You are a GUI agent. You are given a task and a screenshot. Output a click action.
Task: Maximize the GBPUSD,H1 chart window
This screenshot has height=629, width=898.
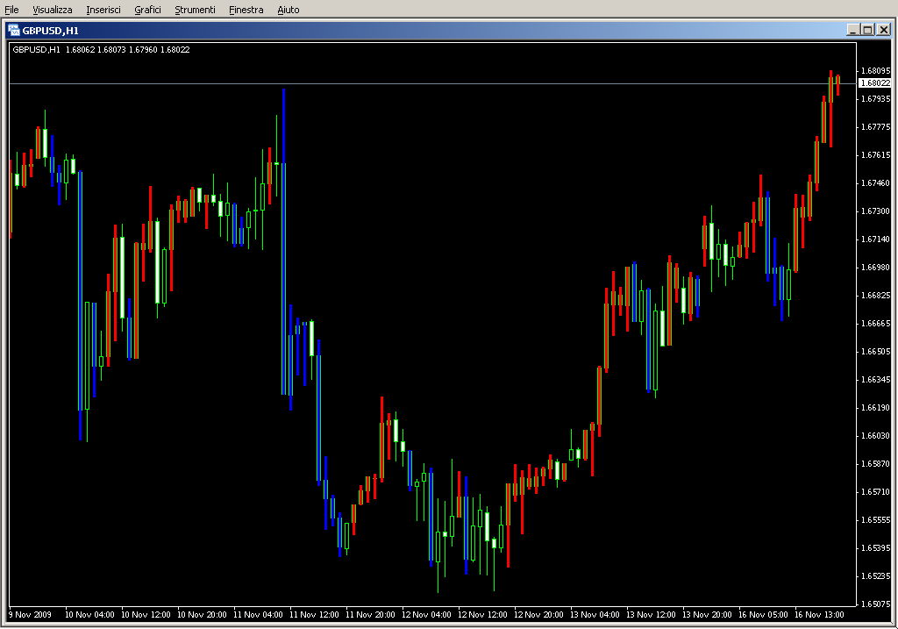click(x=867, y=30)
